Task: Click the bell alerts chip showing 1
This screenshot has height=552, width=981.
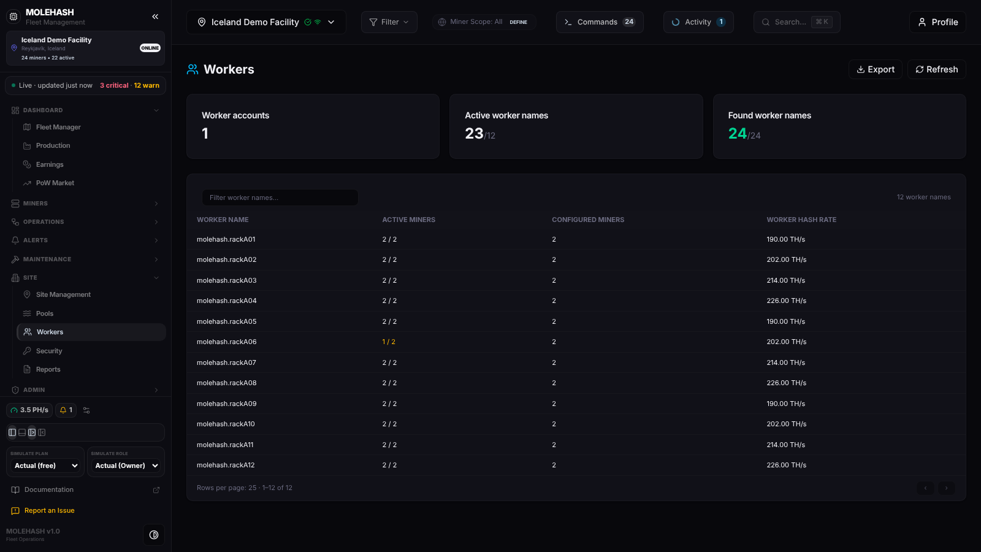Action: click(66, 410)
